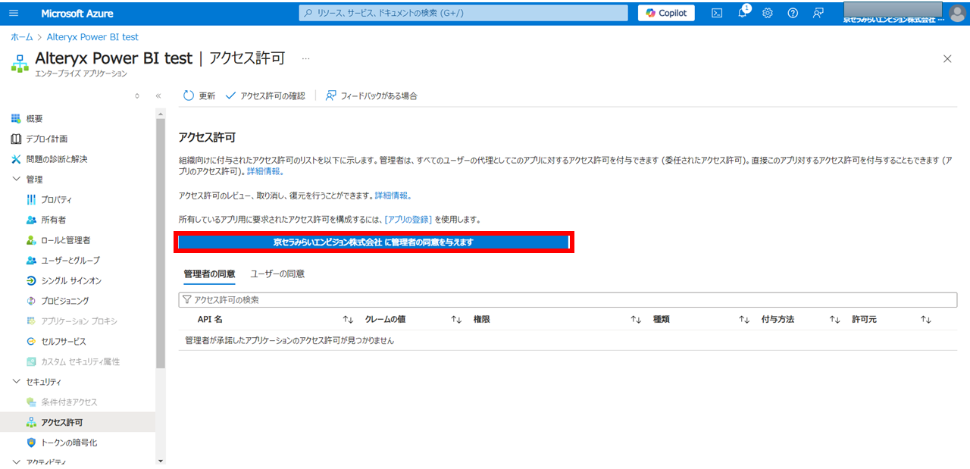Switch to the ユーザーの同意 tab
970x469 pixels.
277,274
